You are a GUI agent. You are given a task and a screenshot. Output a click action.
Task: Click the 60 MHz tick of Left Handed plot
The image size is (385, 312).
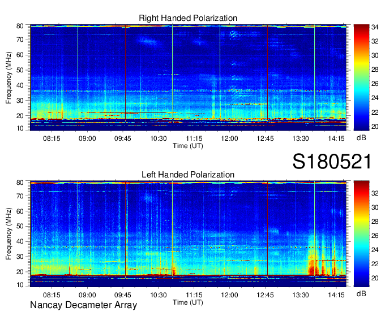point(20,211)
